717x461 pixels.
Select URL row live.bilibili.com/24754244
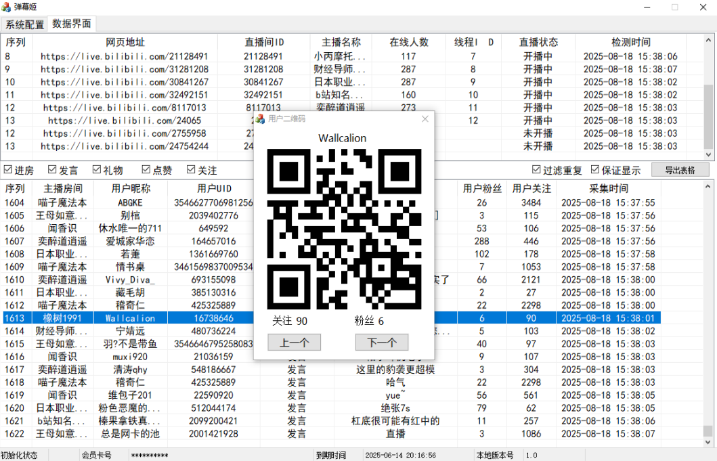point(125,146)
